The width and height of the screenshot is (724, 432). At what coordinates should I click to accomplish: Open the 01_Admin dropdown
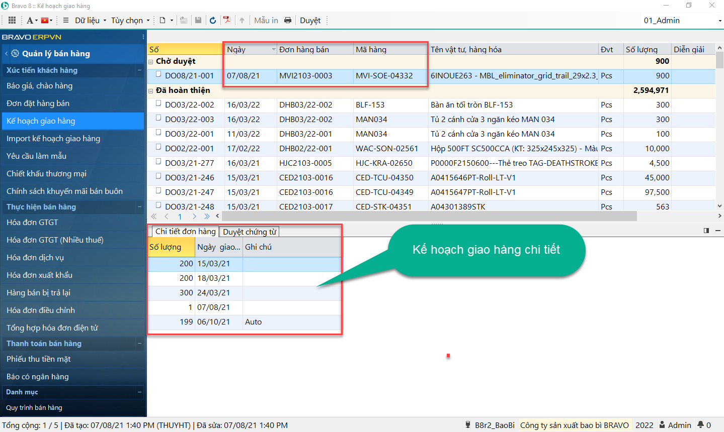pos(720,21)
